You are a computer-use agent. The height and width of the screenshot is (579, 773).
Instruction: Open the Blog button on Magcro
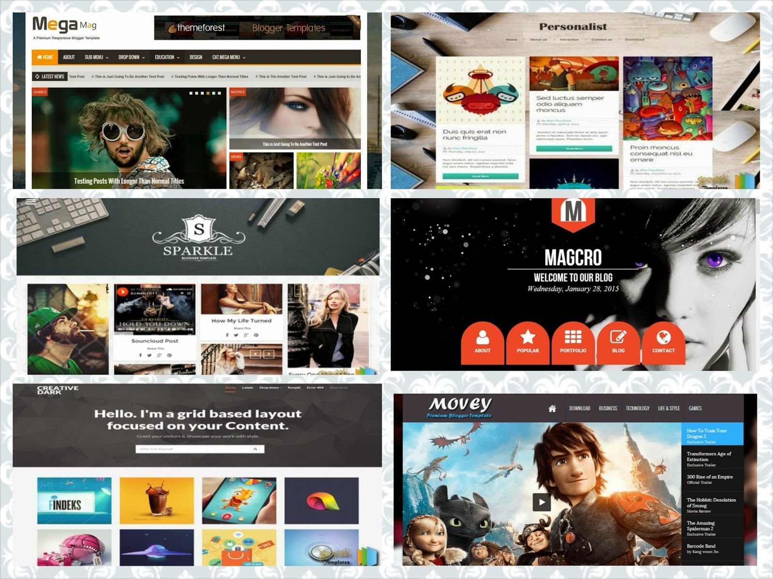618,342
